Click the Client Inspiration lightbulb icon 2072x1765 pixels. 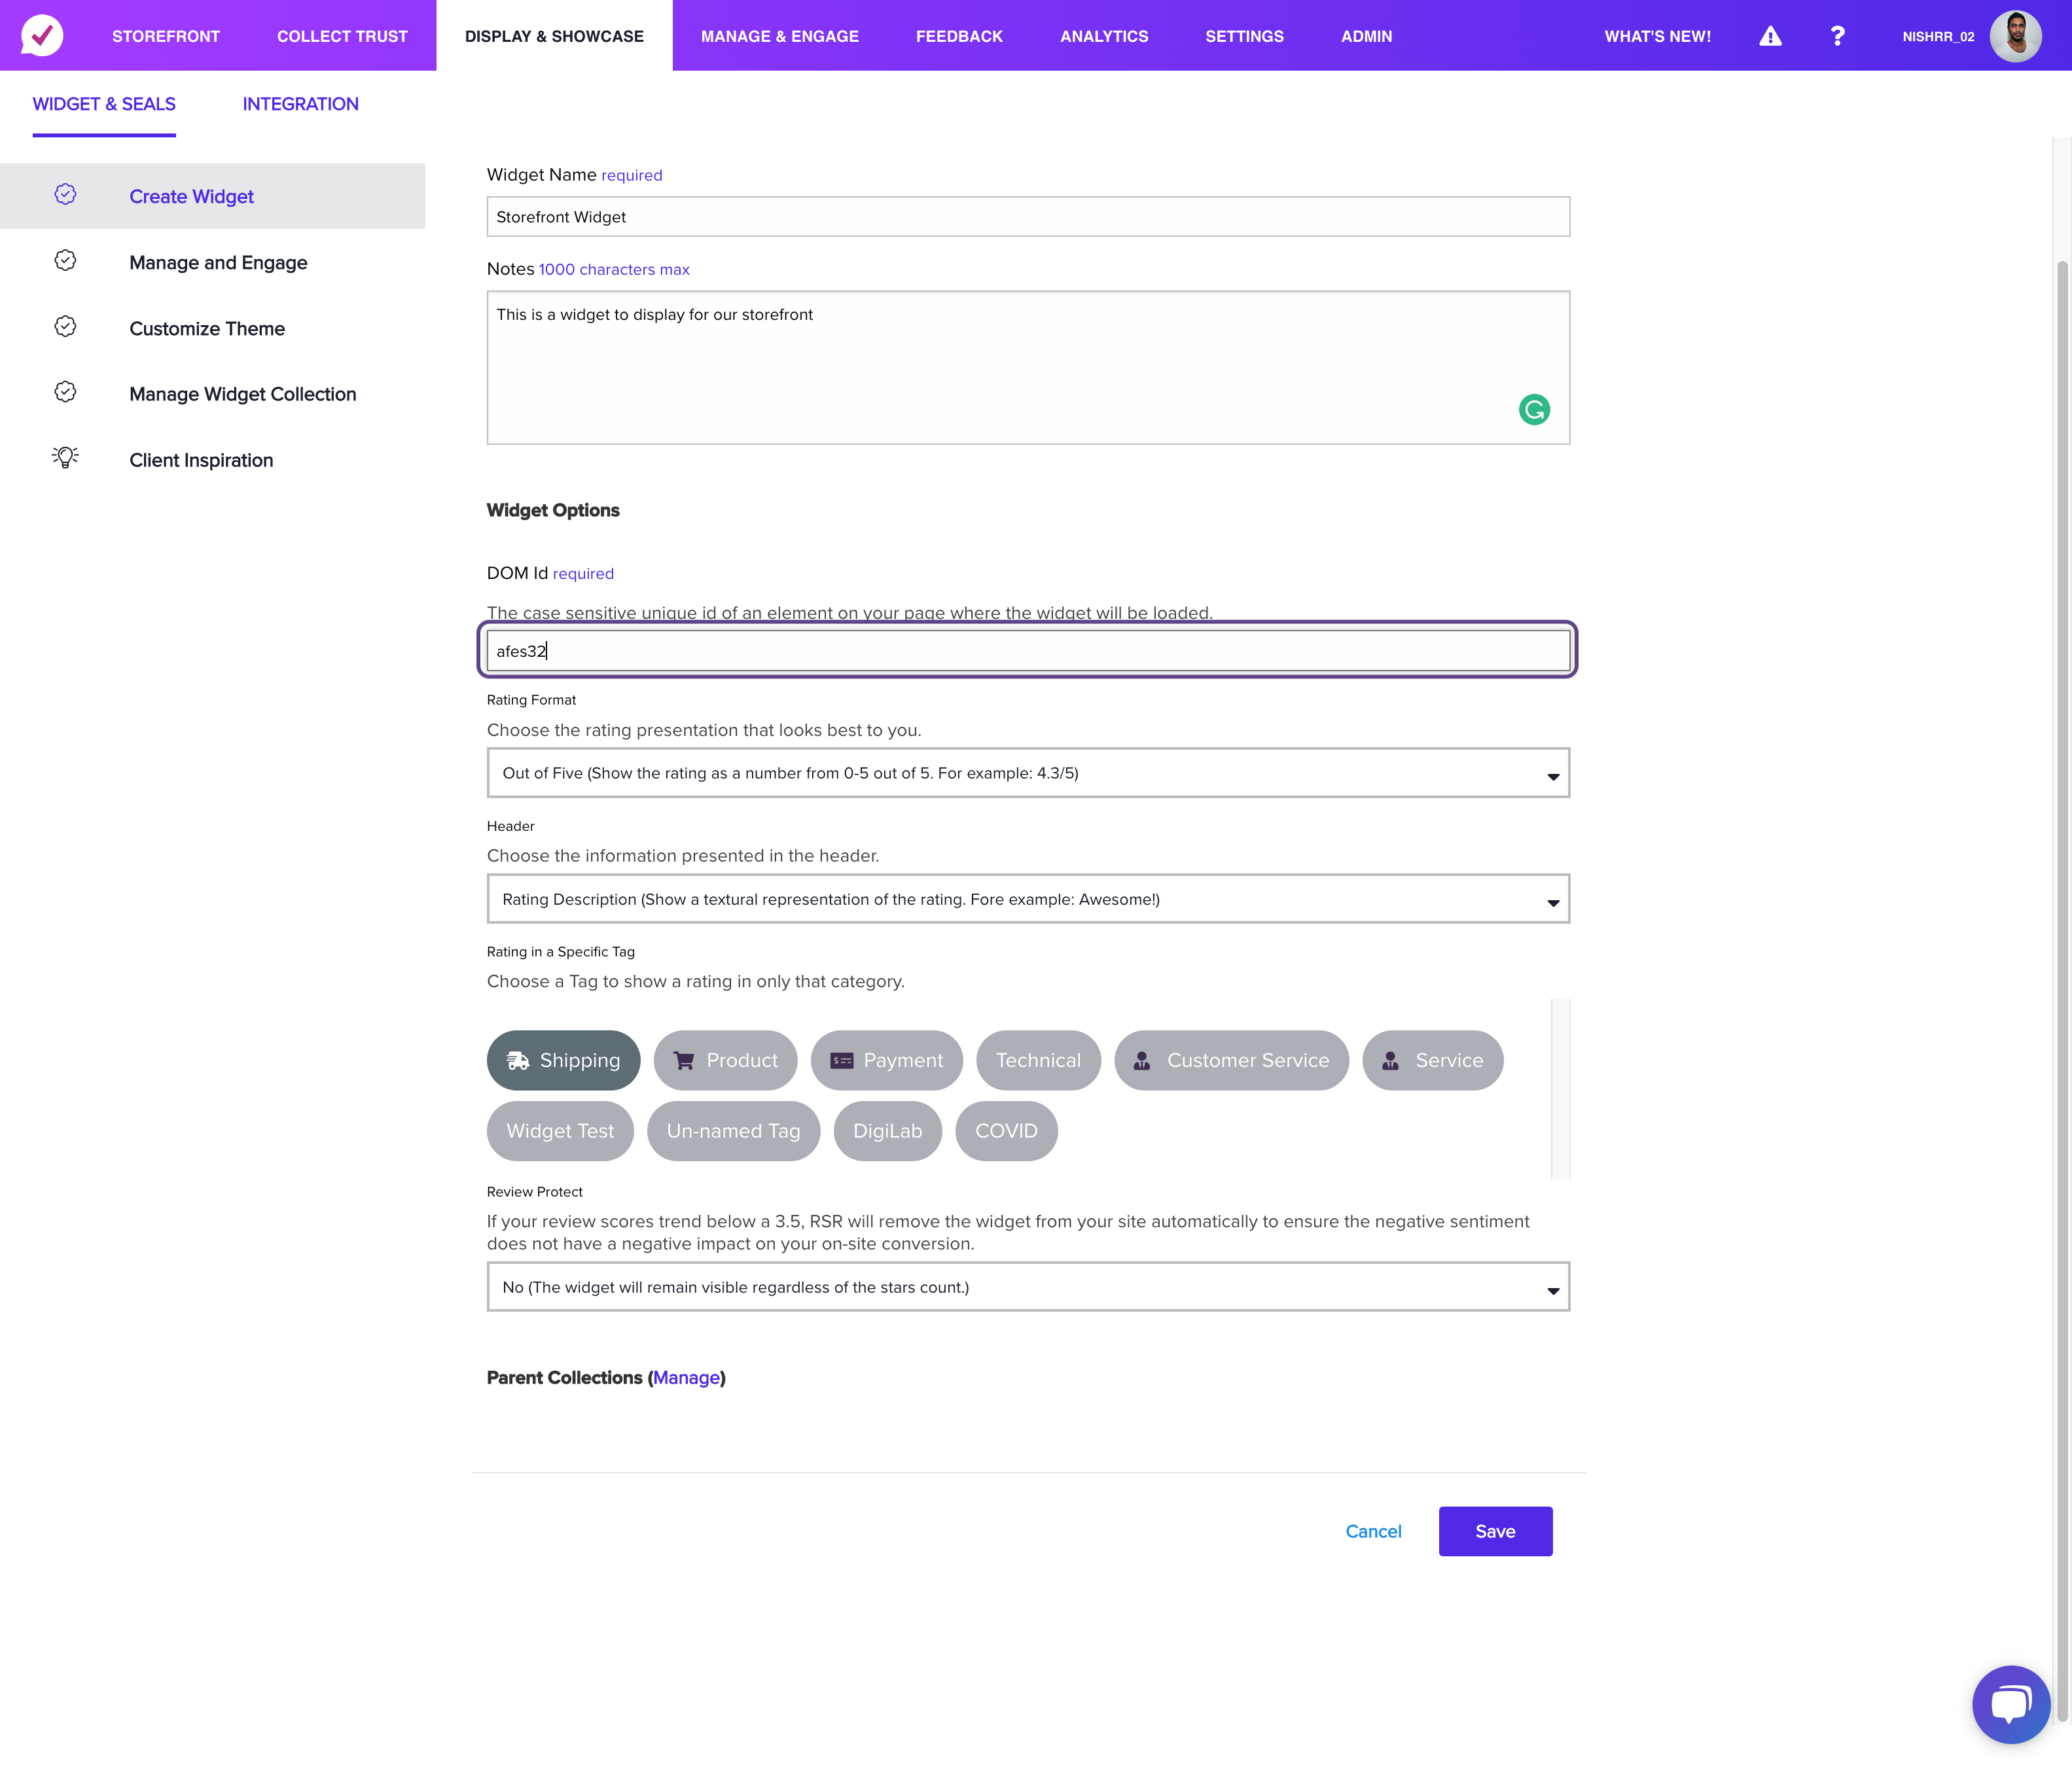65,458
